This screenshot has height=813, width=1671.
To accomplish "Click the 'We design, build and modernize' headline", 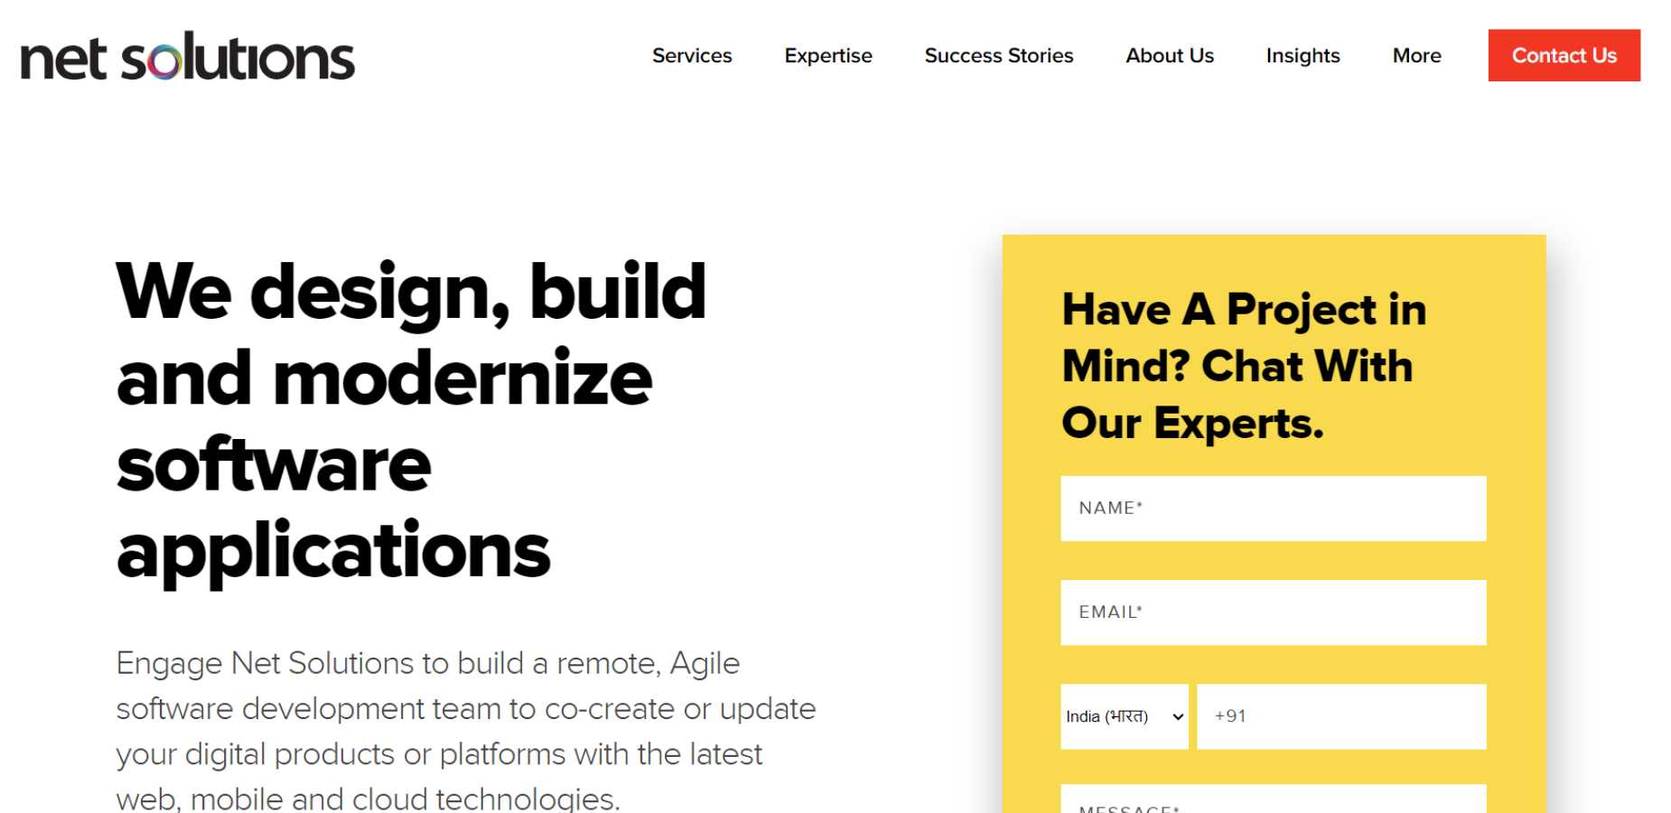I will [x=410, y=334].
